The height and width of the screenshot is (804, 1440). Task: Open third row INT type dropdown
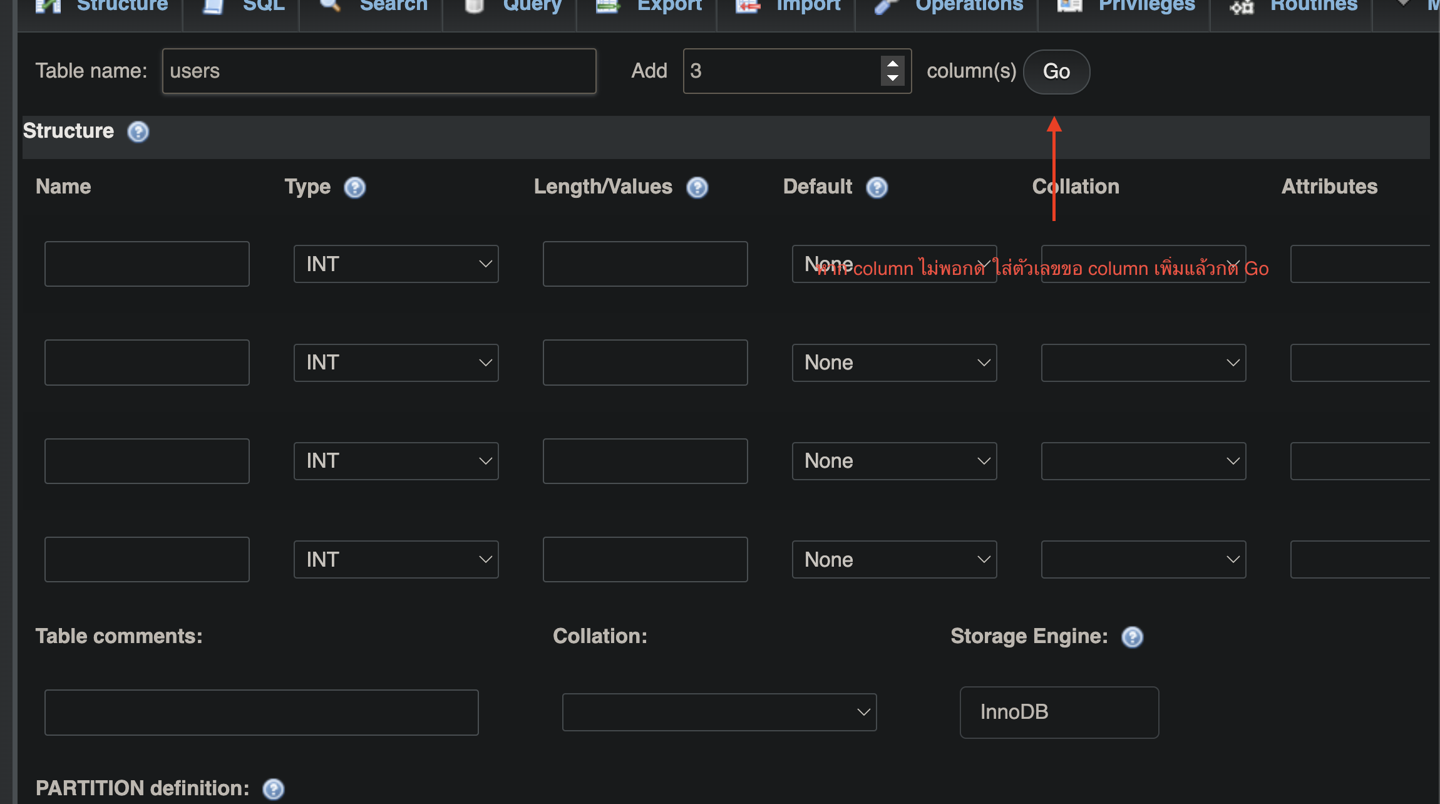(x=396, y=461)
